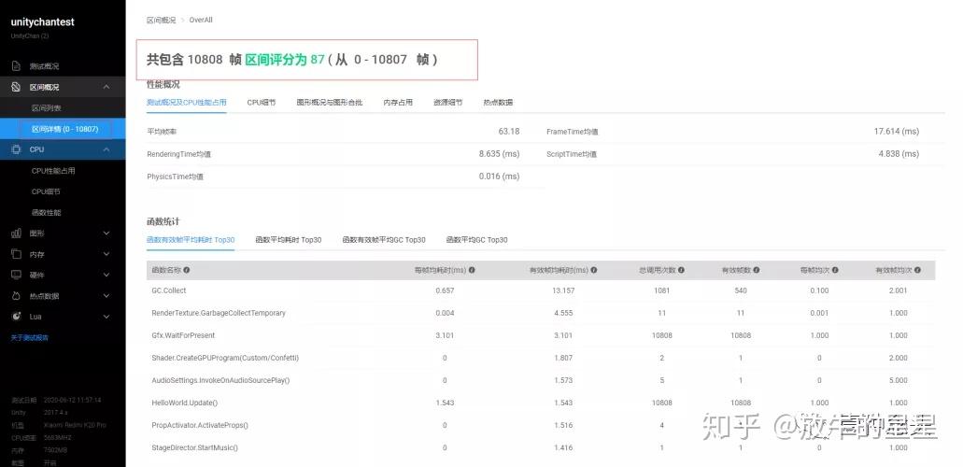This screenshot has height=467, width=963.
Task: Click the 区间概况 sidebar icon
Action: (17, 87)
